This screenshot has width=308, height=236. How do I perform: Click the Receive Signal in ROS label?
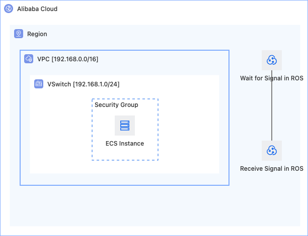tap(272, 169)
